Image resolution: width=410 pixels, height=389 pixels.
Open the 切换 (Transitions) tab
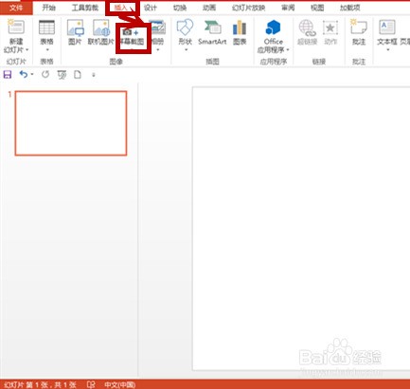180,8
